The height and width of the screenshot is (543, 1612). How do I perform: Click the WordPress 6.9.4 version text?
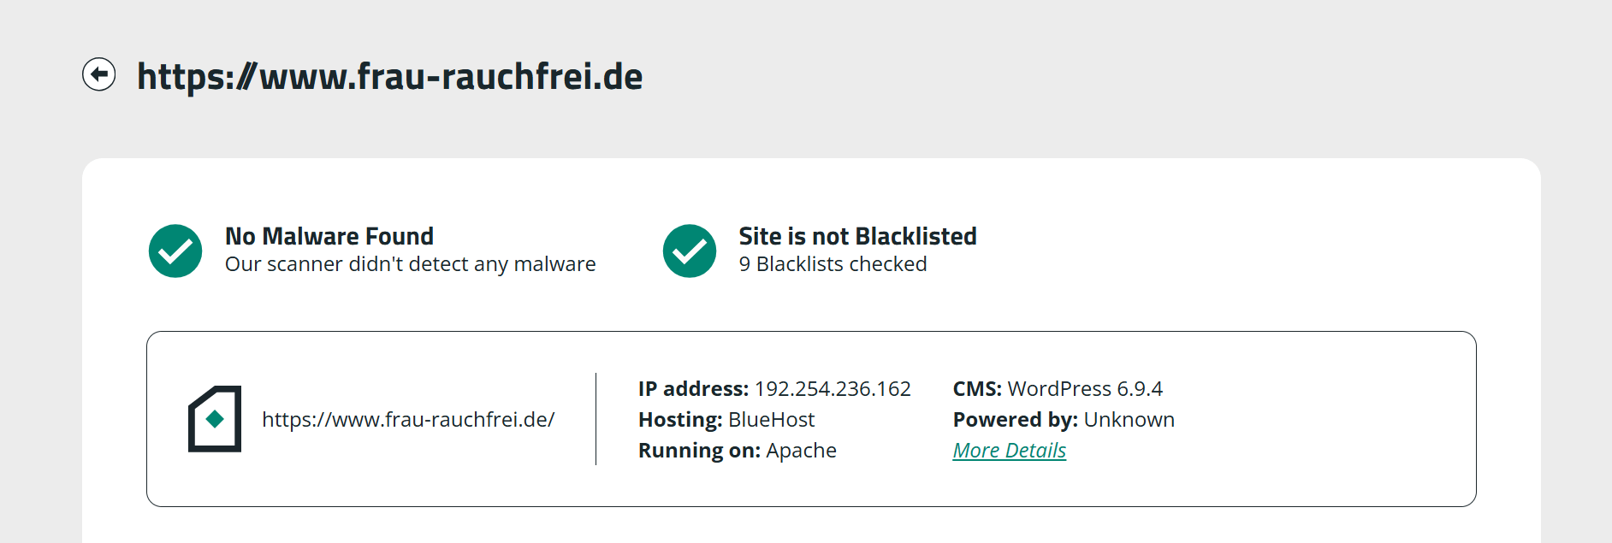pos(1085,389)
